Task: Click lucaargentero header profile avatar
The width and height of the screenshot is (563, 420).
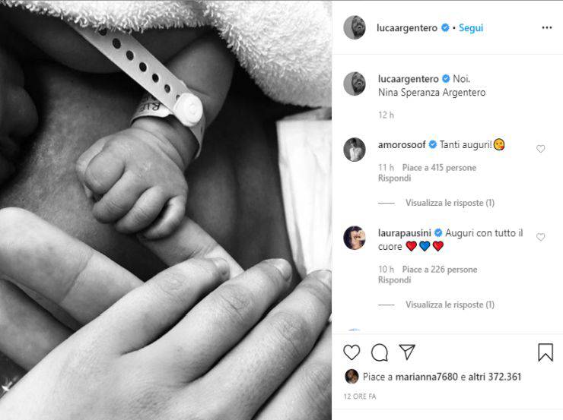Action: click(355, 27)
